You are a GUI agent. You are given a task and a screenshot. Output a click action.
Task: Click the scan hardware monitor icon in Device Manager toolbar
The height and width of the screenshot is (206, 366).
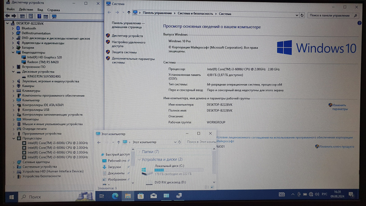click(x=54, y=16)
